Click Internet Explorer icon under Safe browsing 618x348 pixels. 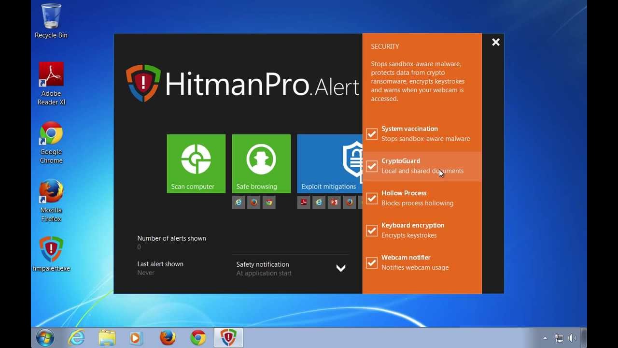(x=239, y=203)
